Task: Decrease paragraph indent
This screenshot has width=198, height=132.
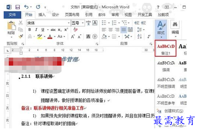Action: pos(137,23)
